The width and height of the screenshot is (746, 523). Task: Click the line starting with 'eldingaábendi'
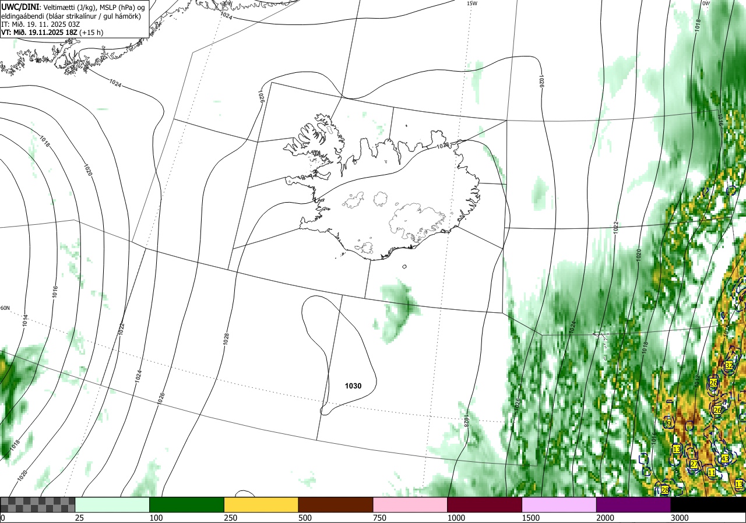[71, 16]
